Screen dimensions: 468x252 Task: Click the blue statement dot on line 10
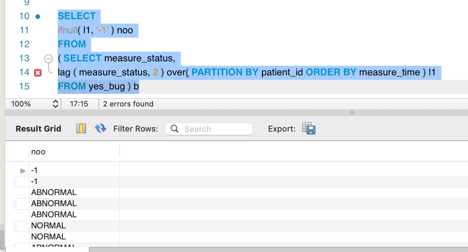click(x=37, y=17)
